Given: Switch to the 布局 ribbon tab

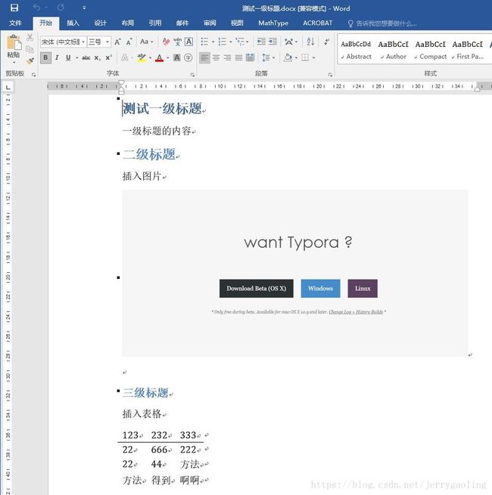Looking at the screenshot, I should [x=128, y=23].
